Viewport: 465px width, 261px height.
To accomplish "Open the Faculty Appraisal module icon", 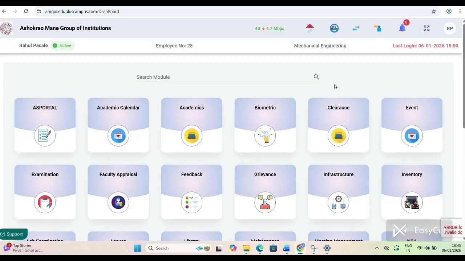I will [118, 202].
